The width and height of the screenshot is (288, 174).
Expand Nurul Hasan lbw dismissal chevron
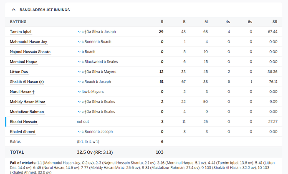pyautogui.click(x=79, y=92)
